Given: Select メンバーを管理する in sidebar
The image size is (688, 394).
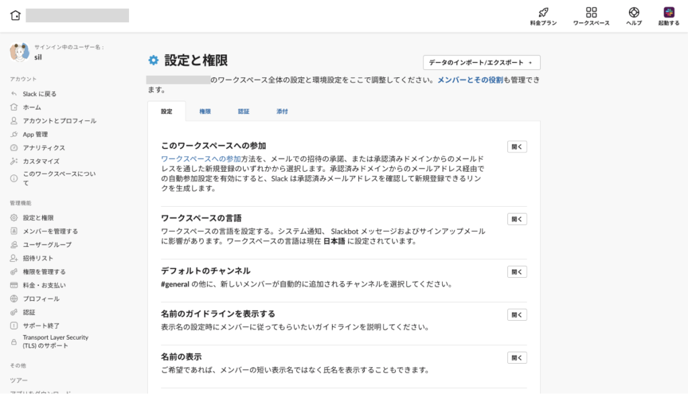Looking at the screenshot, I should click(50, 232).
